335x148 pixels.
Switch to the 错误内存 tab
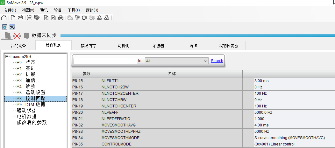click(x=88, y=46)
